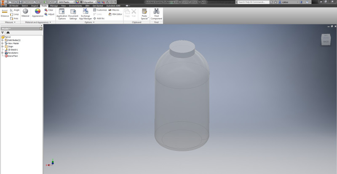
Task: Click the filter icon in Model browser
Action: (x=3, y=33)
